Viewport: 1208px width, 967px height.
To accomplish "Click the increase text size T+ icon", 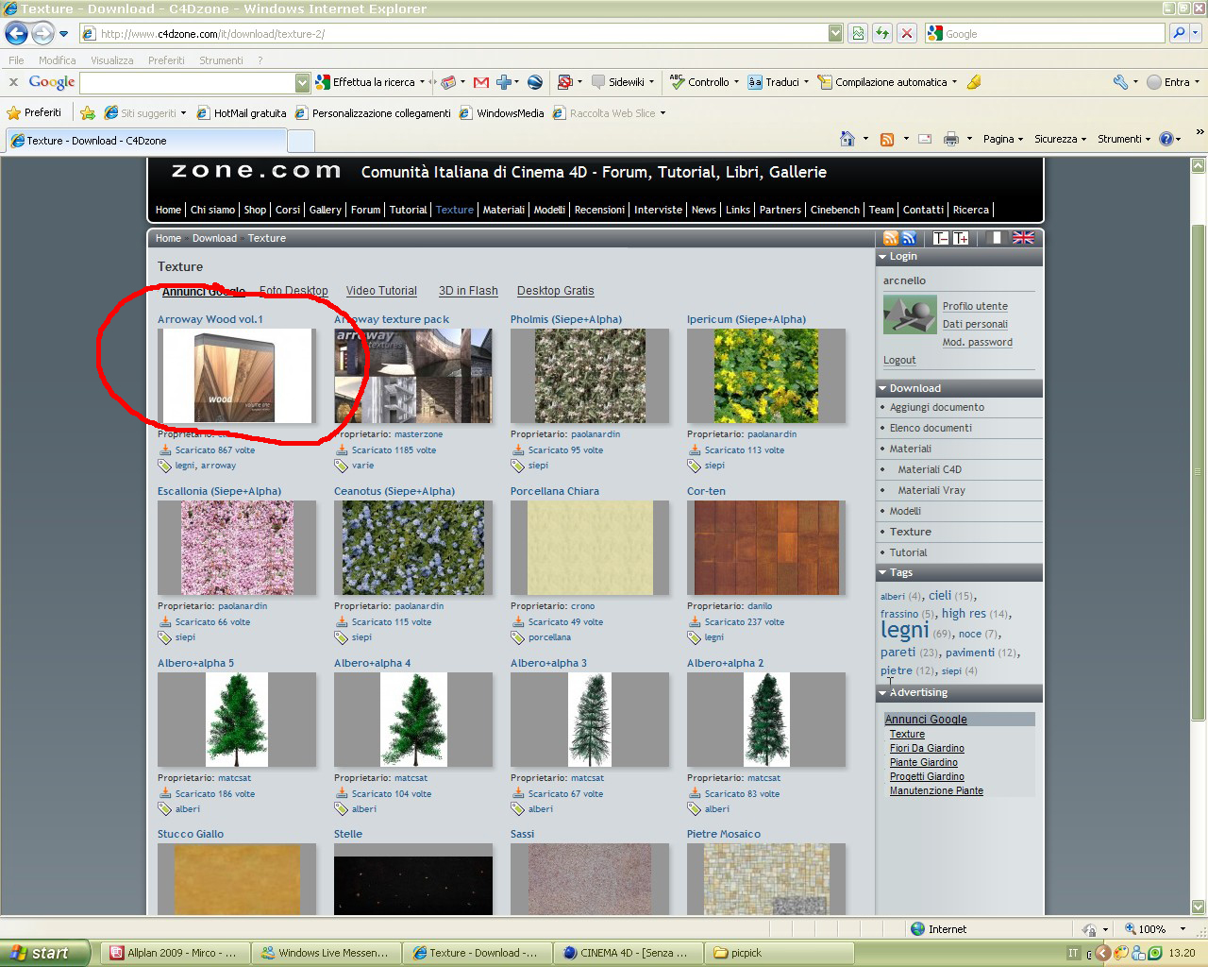I will [961, 238].
